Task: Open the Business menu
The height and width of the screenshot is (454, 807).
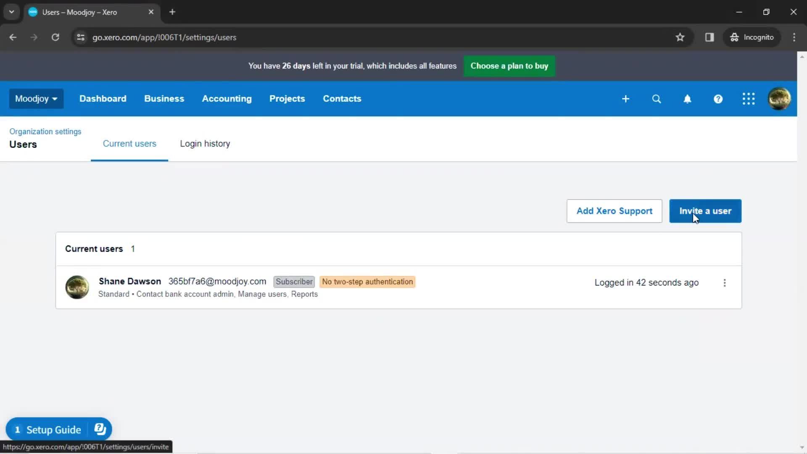Action: click(x=164, y=99)
